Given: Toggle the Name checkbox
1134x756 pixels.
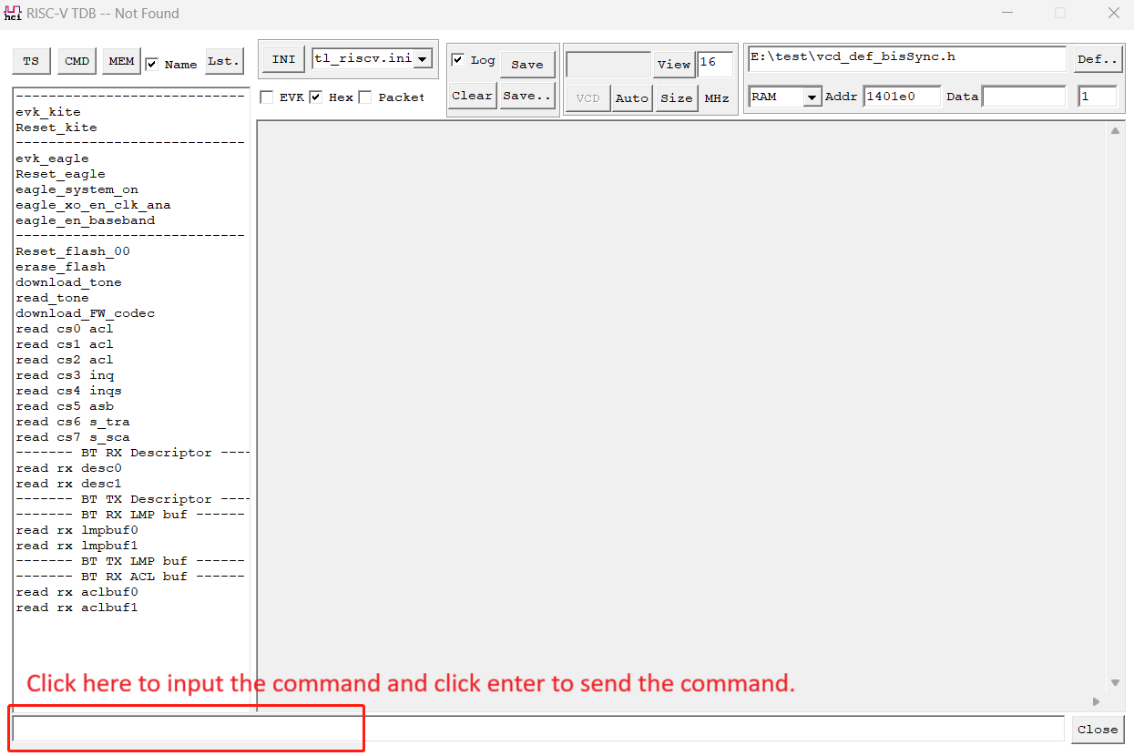Looking at the screenshot, I should 152,64.
